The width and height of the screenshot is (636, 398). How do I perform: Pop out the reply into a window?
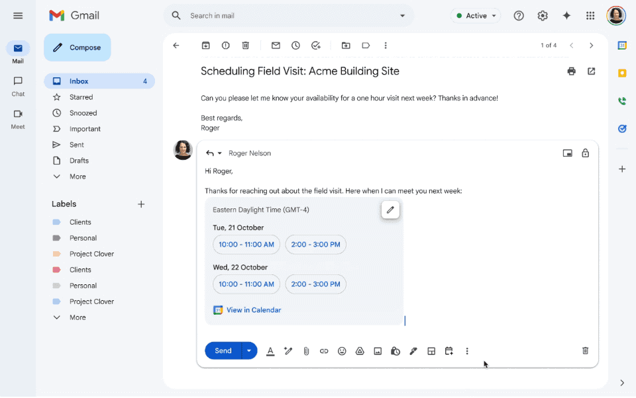pyautogui.click(x=567, y=153)
